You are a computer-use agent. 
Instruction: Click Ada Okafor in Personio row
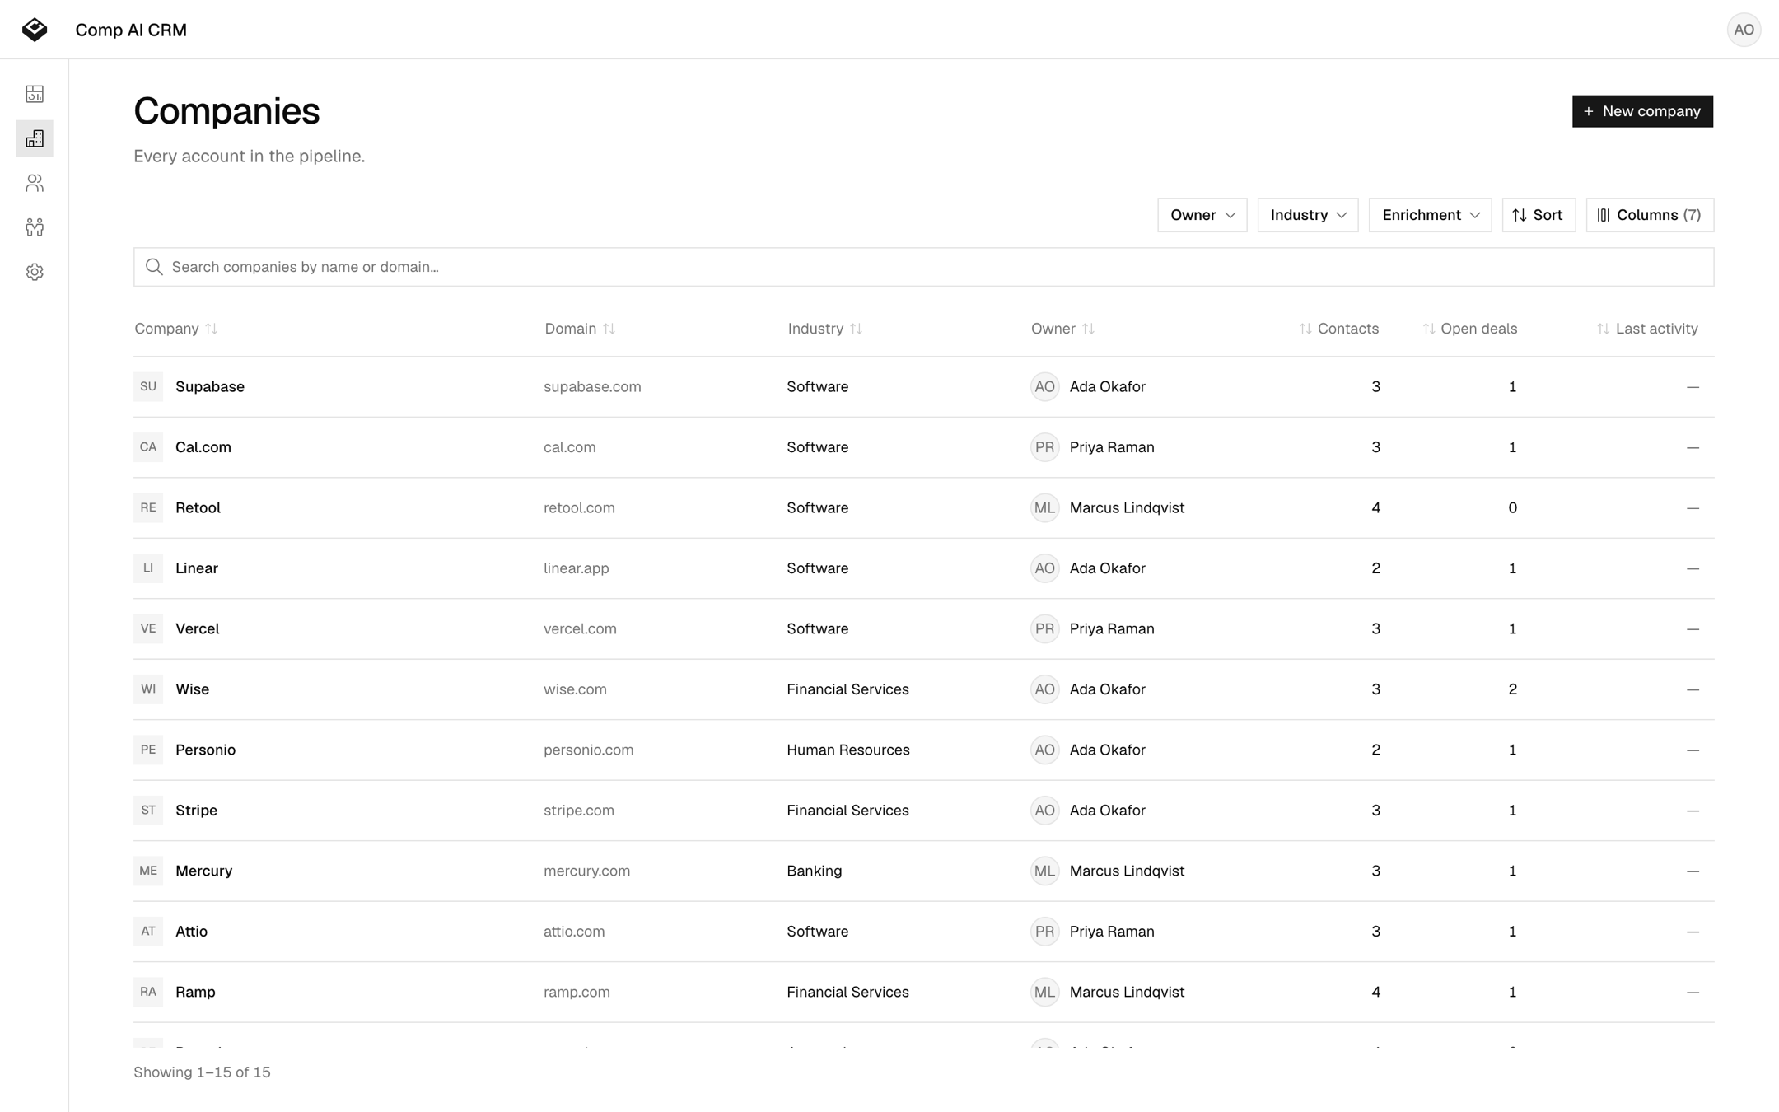pos(1108,750)
